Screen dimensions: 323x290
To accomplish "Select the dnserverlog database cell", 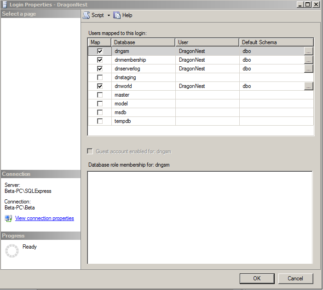I will click(x=144, y=69).
